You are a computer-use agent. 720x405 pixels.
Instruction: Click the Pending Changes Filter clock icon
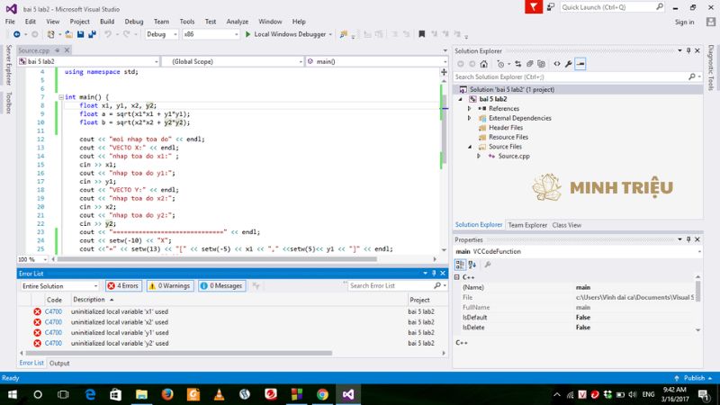click(501, 64)
